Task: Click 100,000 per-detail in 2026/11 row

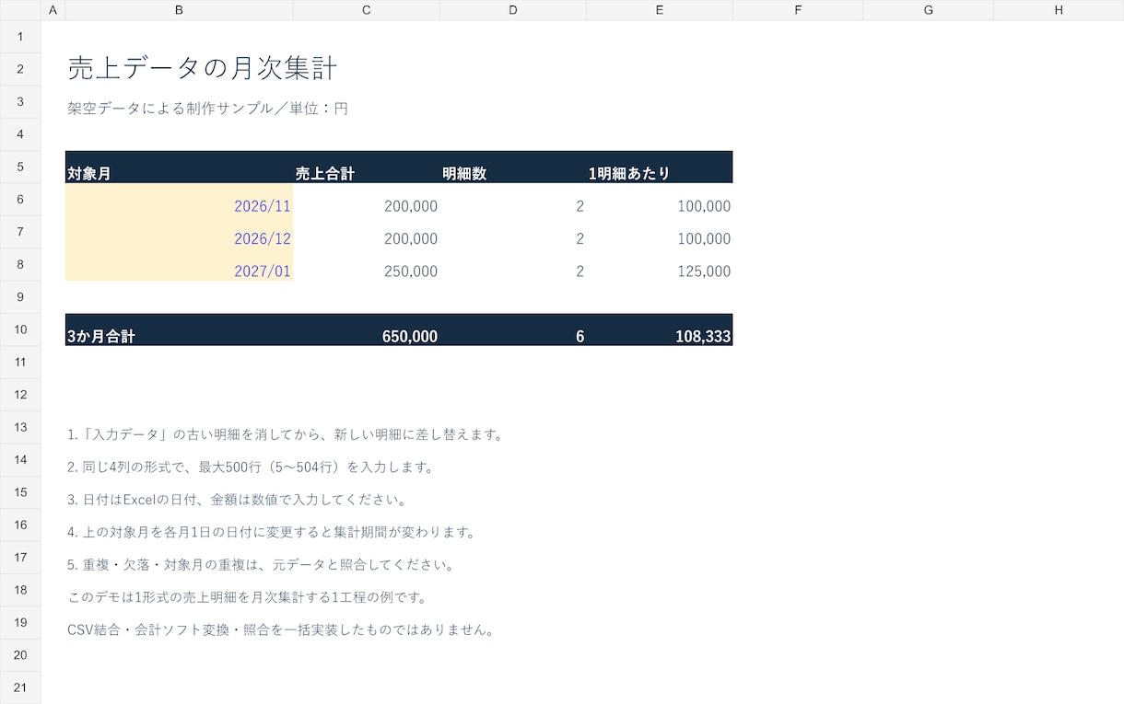Action: point(660,200)
